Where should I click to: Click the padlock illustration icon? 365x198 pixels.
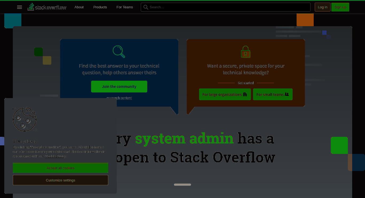246,52
